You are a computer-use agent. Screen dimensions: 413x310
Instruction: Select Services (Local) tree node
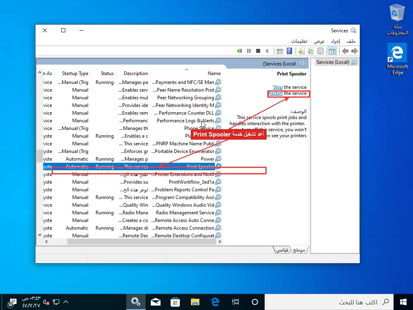(x=333, y=62)
